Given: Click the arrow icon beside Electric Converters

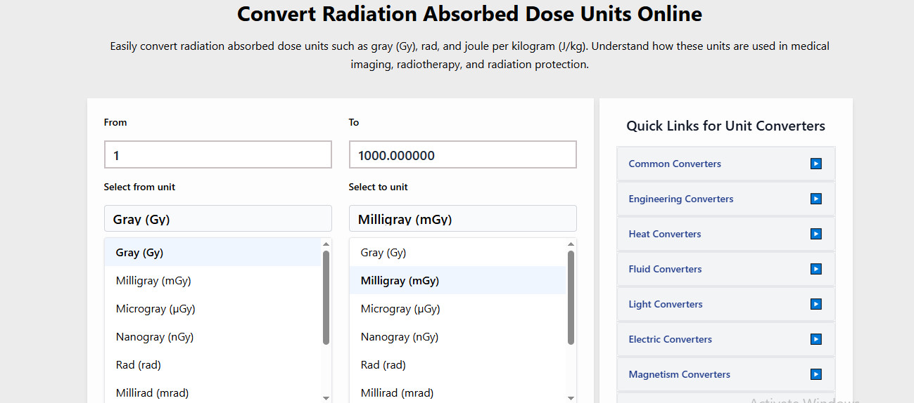Looking at the screenshot, I should 815,339.
